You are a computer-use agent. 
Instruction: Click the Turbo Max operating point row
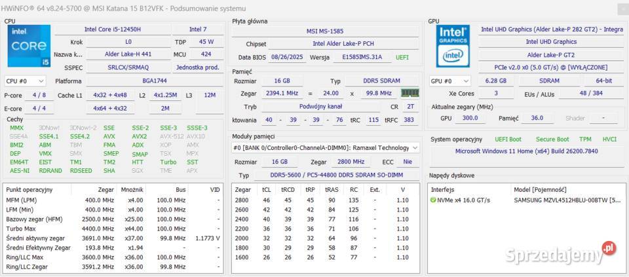(113, 229)
